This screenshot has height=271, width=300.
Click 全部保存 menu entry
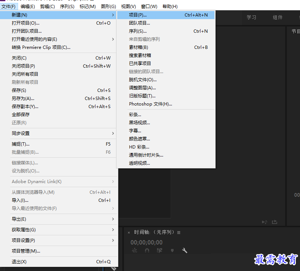click(58, 114)
